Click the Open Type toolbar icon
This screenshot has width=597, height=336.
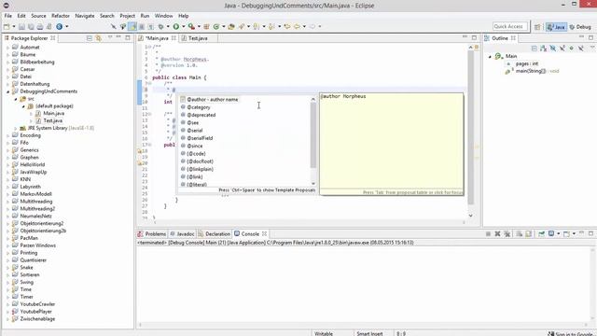(x=231, y=27)
